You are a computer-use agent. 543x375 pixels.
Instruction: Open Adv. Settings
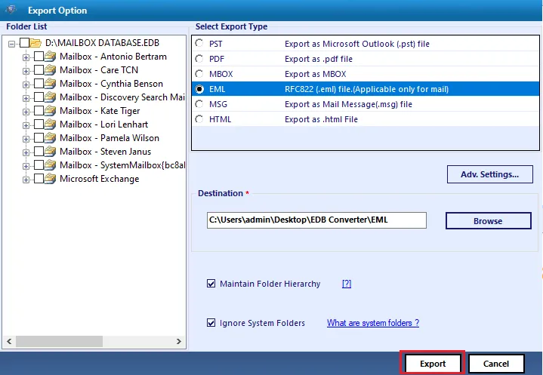[x=489, y=174]
